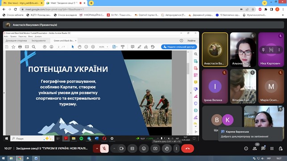
Task: Open the Правка menu in Acrobat
Action: (13, 37)
